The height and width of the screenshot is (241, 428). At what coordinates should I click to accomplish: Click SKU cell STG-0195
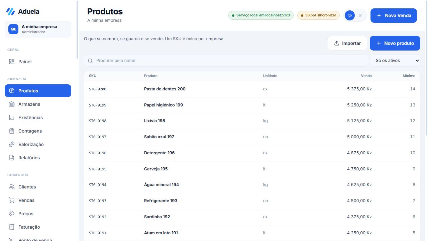coord(98,169)
